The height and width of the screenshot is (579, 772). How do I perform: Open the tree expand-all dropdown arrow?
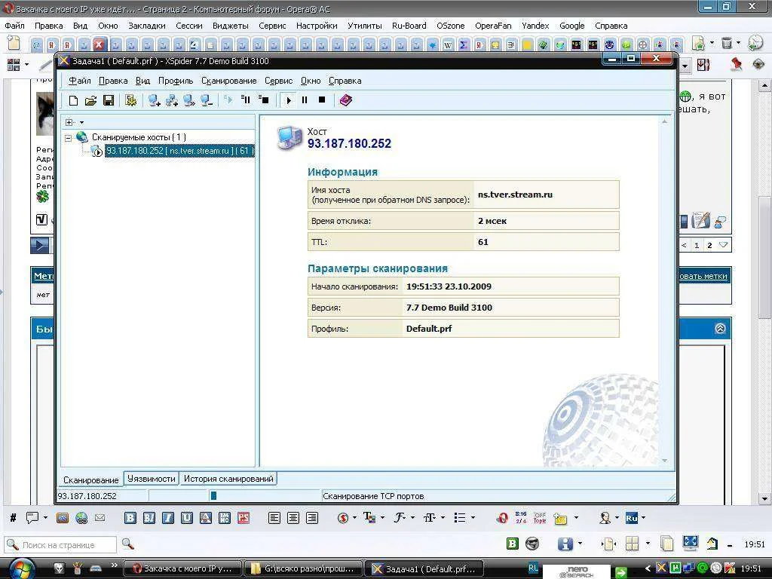pos(81,123)
